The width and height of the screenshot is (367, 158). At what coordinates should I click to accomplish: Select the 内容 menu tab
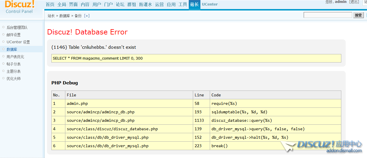tap(85, 4)
